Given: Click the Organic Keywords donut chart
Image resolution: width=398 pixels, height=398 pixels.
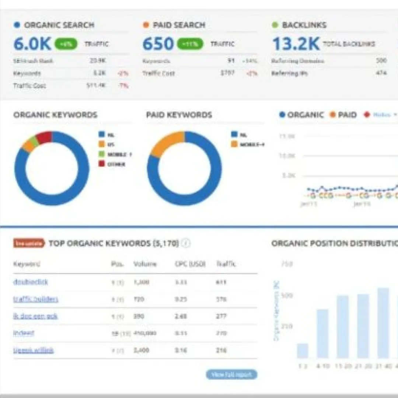Looking at the screenshot, I should click(x=52, y=168).
